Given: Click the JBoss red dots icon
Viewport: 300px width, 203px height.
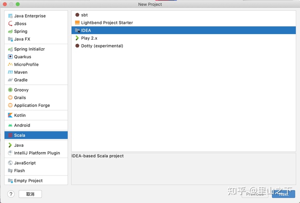Looking at the screenshot, I should coord(10,24).
